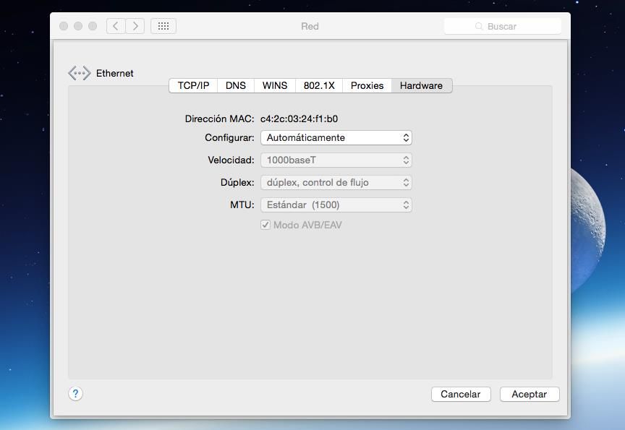625x430 pixels.
Task: Open the Configurar dropdown set to Automáticamente
Action: [x=336, y=138]
